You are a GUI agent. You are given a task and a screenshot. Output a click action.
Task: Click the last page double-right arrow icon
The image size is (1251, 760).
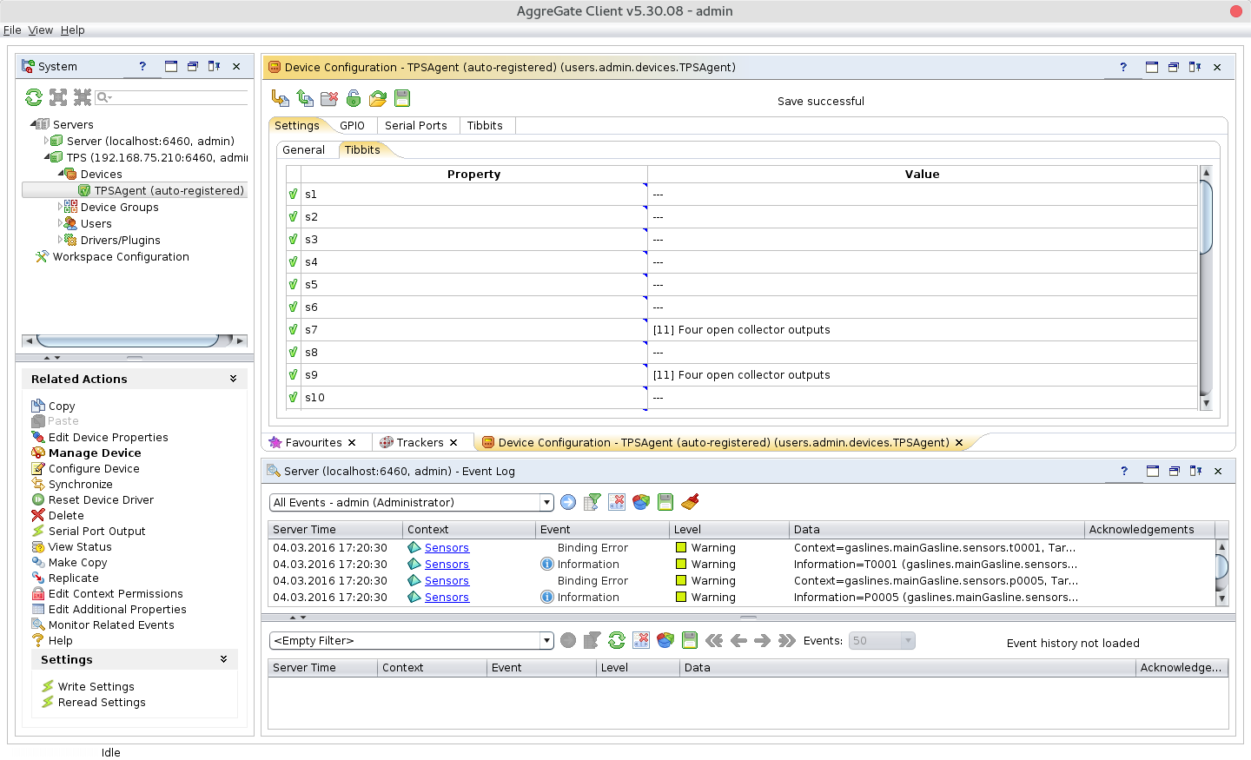coord(787,640)
